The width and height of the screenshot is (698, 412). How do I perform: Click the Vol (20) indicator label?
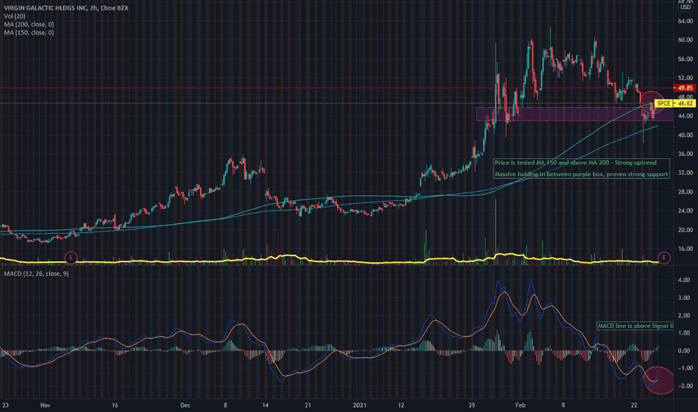pos(15,16)
